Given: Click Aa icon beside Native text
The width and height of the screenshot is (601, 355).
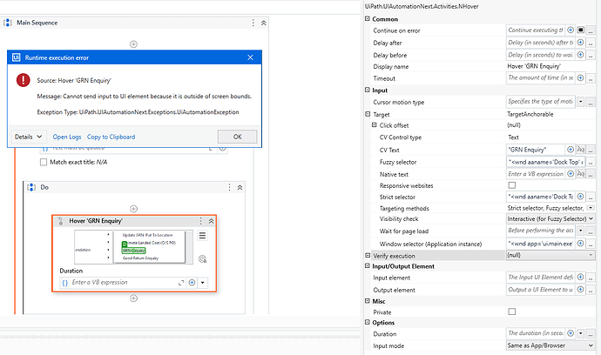Looking at the screenshot, I should pos(581,174).
